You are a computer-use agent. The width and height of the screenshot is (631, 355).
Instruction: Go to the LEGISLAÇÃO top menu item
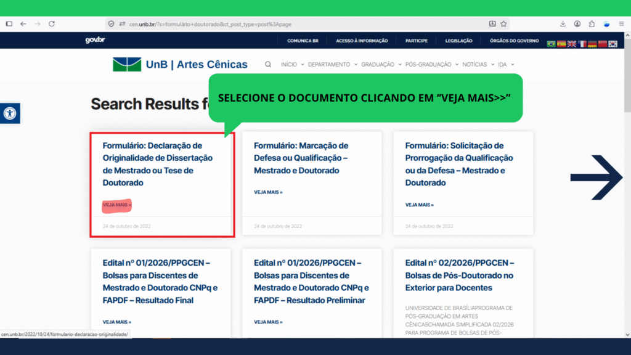tap(459, 41)
